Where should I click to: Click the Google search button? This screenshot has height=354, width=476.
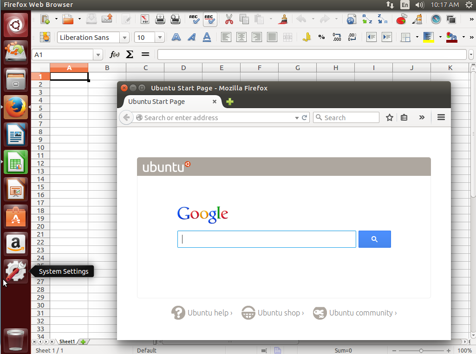click(375, 239)
